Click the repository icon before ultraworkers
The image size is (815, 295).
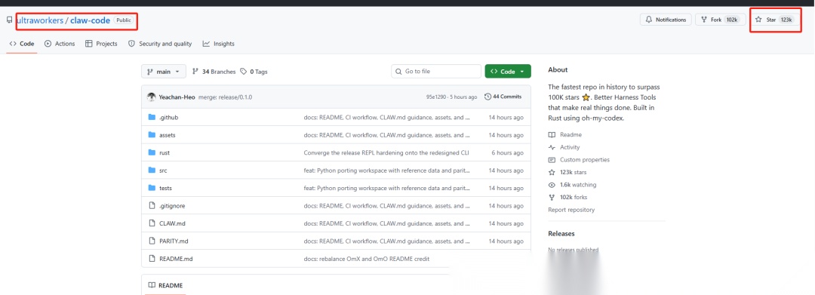(x=10, y=20)
